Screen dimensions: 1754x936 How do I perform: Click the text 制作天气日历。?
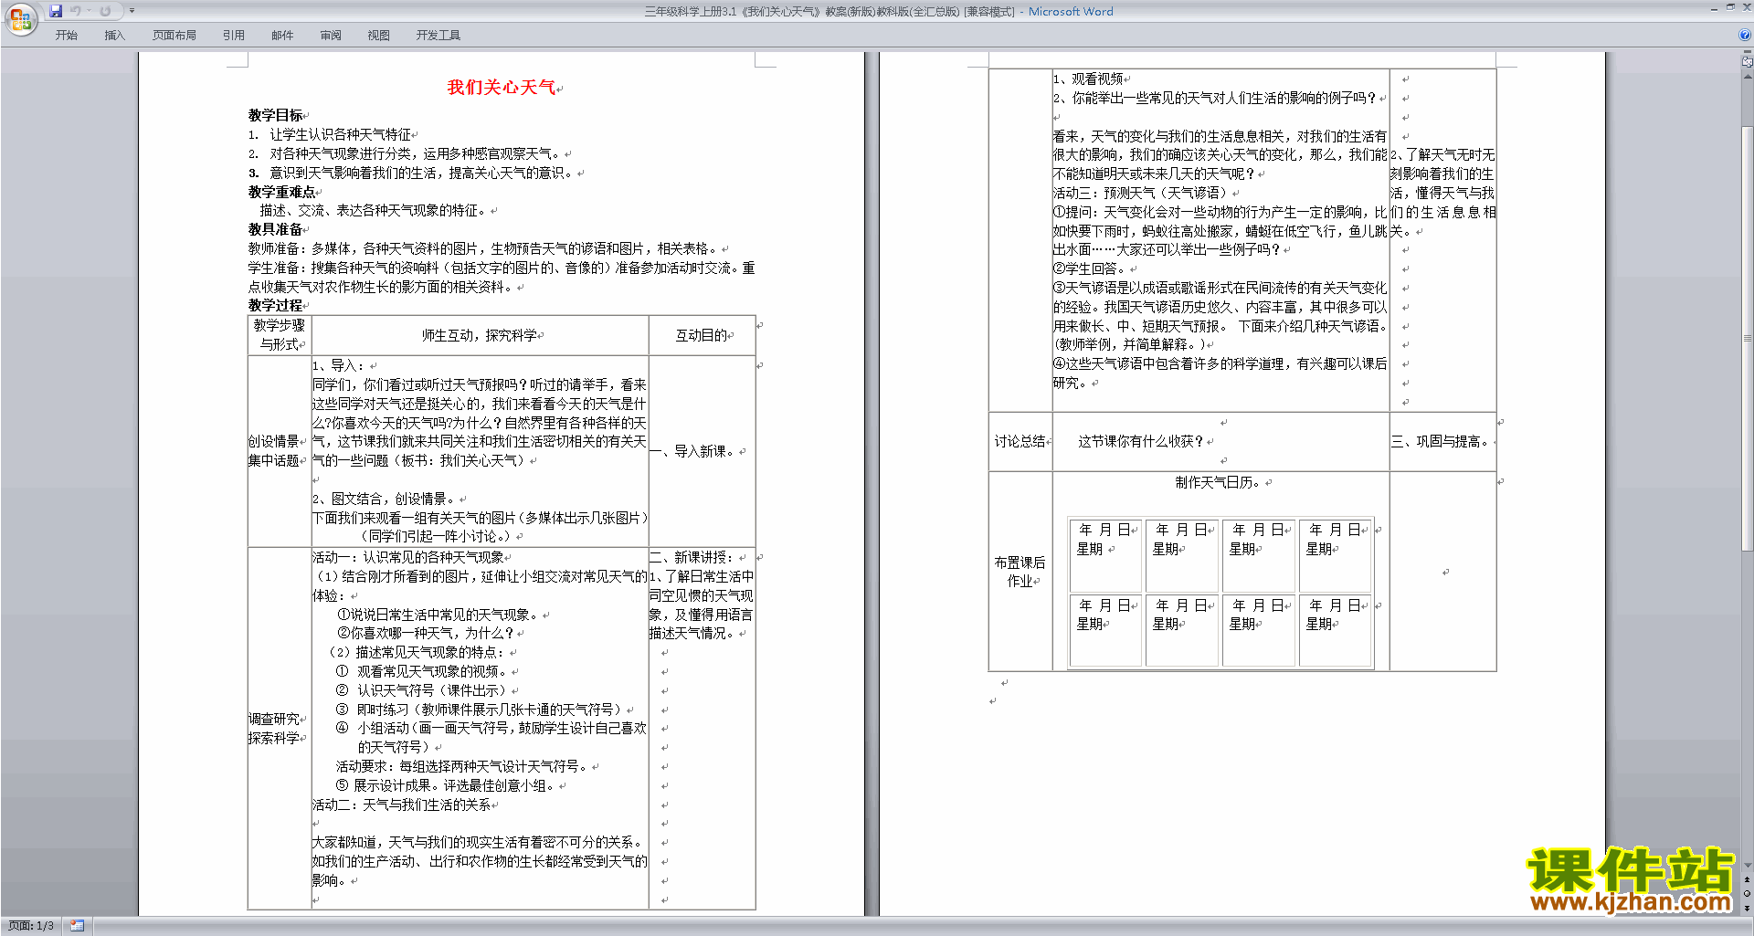pos(1220,482)
